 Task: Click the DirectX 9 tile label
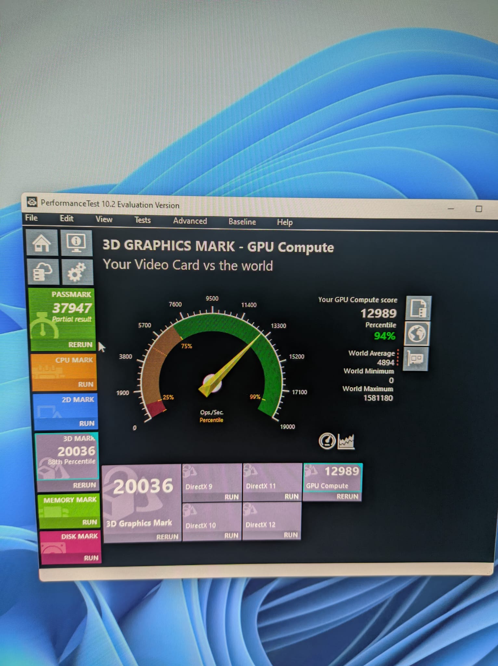[199, 487]
